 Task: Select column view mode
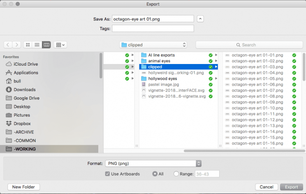[x=46, y=45]
